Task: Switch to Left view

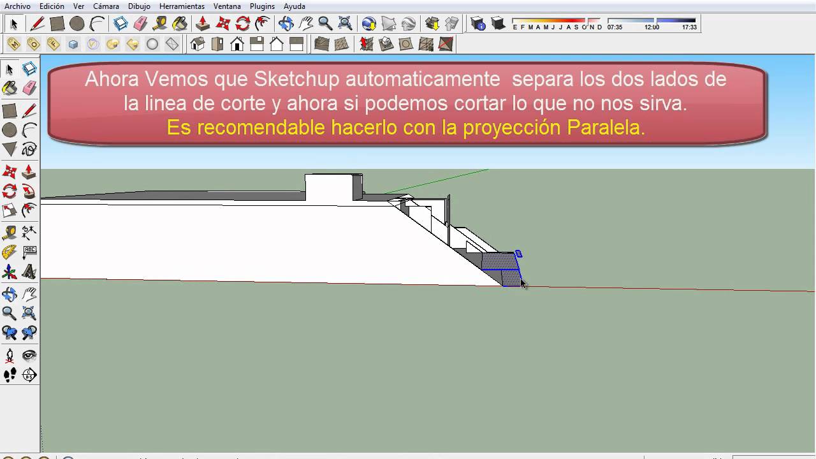Action: (296, 44)
